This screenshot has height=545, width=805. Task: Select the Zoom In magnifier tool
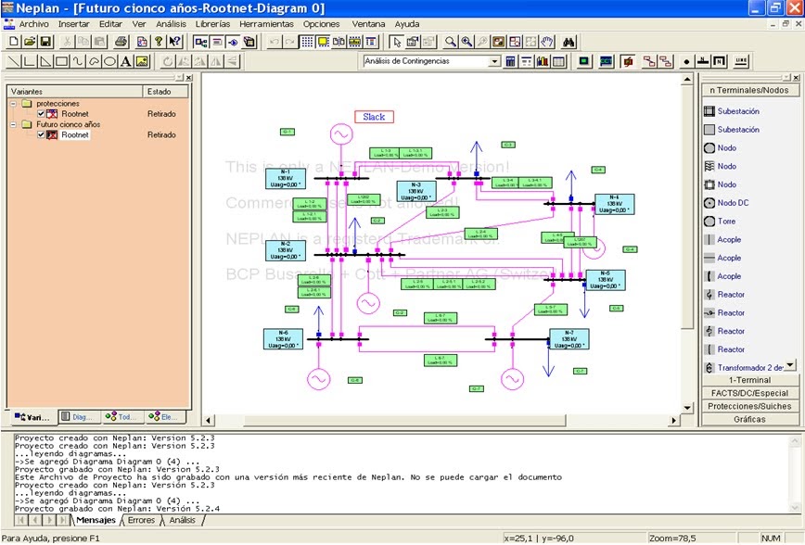466,41
